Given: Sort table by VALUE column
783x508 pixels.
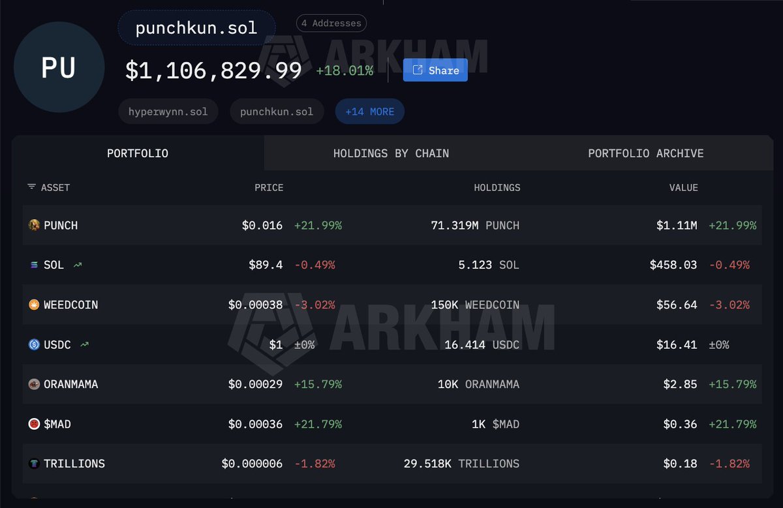Looking at the screenshot, I should click(683, 188).
